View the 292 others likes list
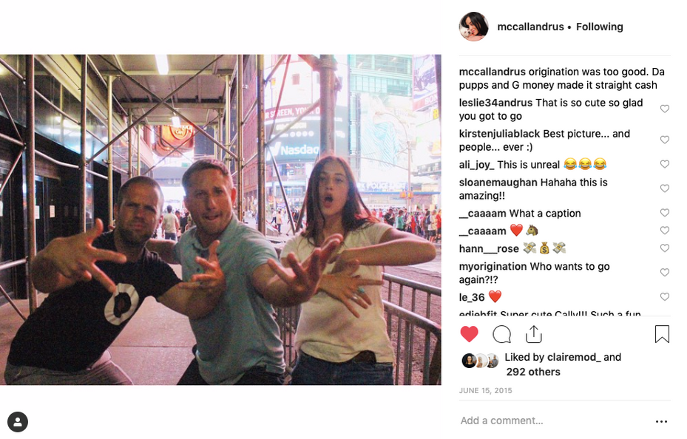Viewport: 687px width, 439px height. 533,372
